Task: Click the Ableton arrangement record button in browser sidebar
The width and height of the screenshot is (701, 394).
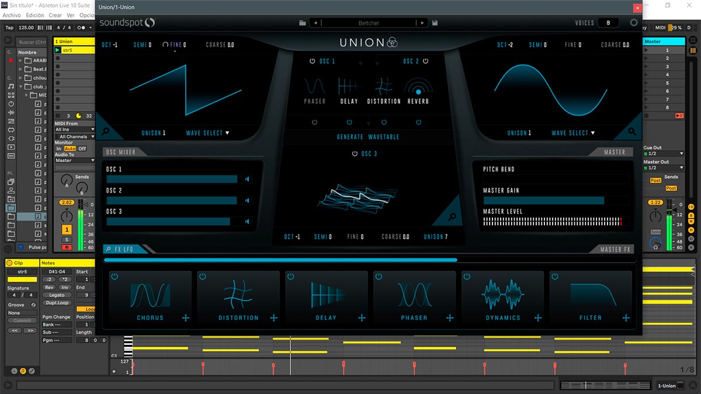Action: pos(11,60)
